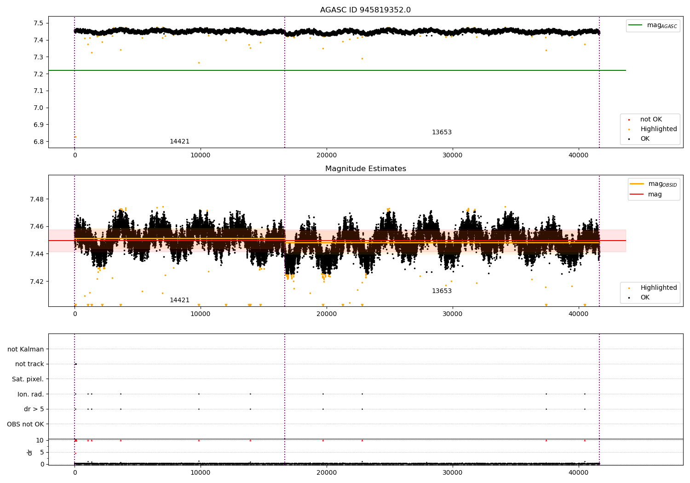This screenshot has height=483, width=690.
Task: Click the 40000 x-axis tick on bottom plot
Action: (x=578, y=472)
